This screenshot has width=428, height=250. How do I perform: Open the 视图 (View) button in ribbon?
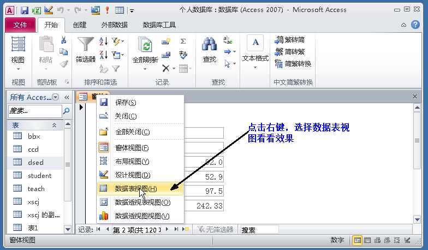(x=18, y=53)
